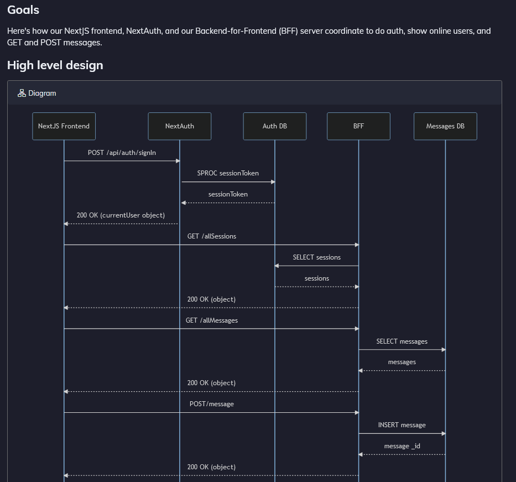The height and width of the screenshot is (482, 516).
Task: Select the Auth DB participant box
Action: [x=275, y=126]
